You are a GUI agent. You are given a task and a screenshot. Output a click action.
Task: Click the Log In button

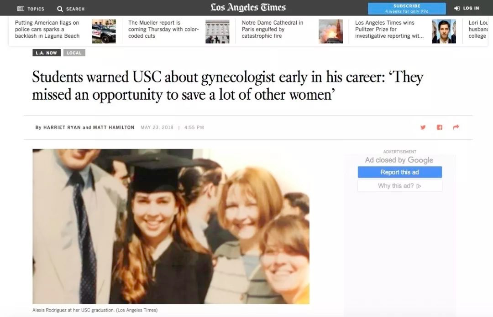[x=467, y=8]
